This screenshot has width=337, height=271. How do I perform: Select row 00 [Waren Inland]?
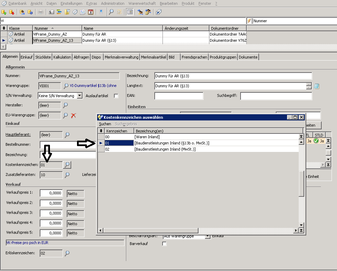click(x=198, y=137)
